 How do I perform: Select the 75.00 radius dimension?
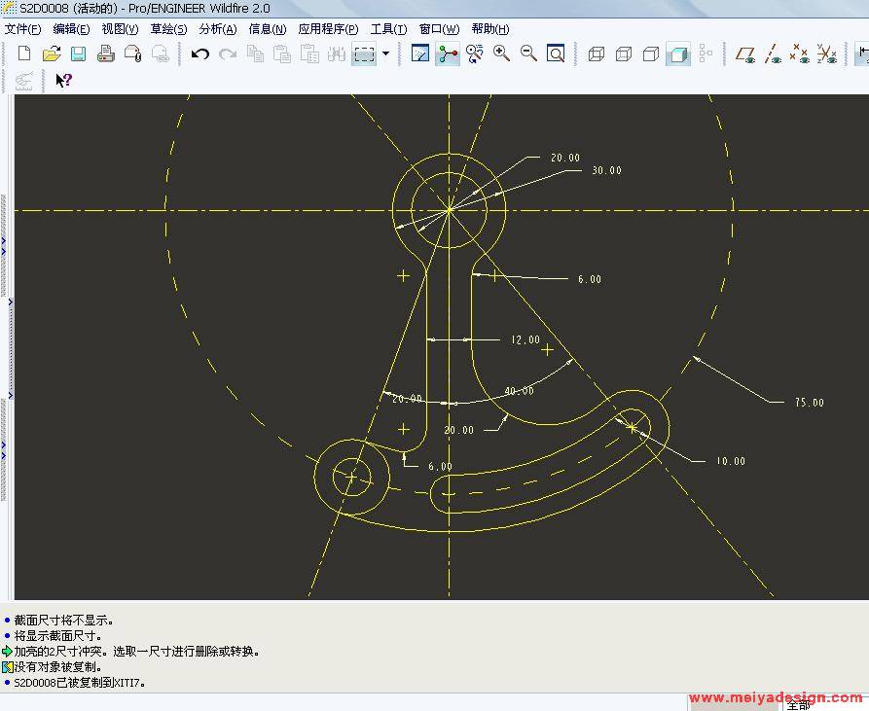pos(809,403)
